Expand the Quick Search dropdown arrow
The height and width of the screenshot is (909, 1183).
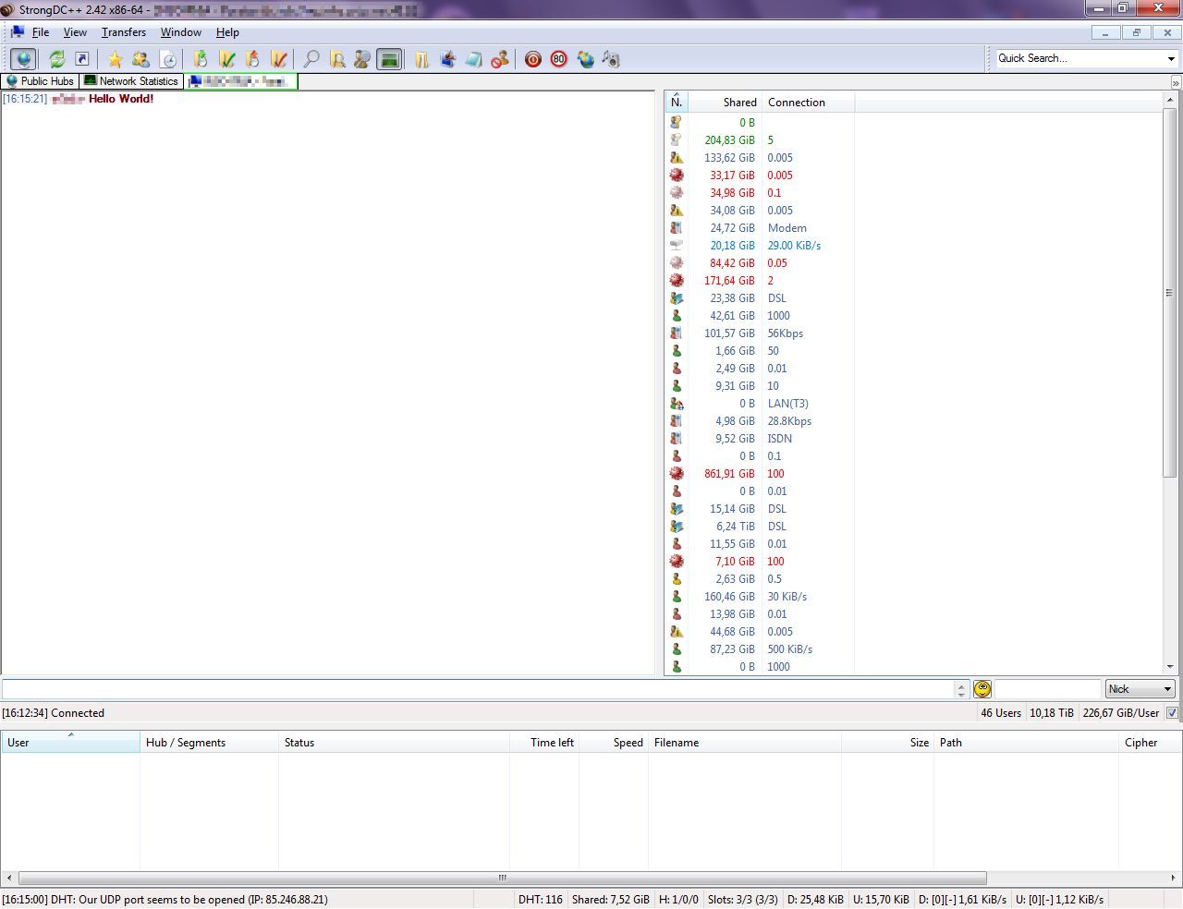[x=1171, y=58]
